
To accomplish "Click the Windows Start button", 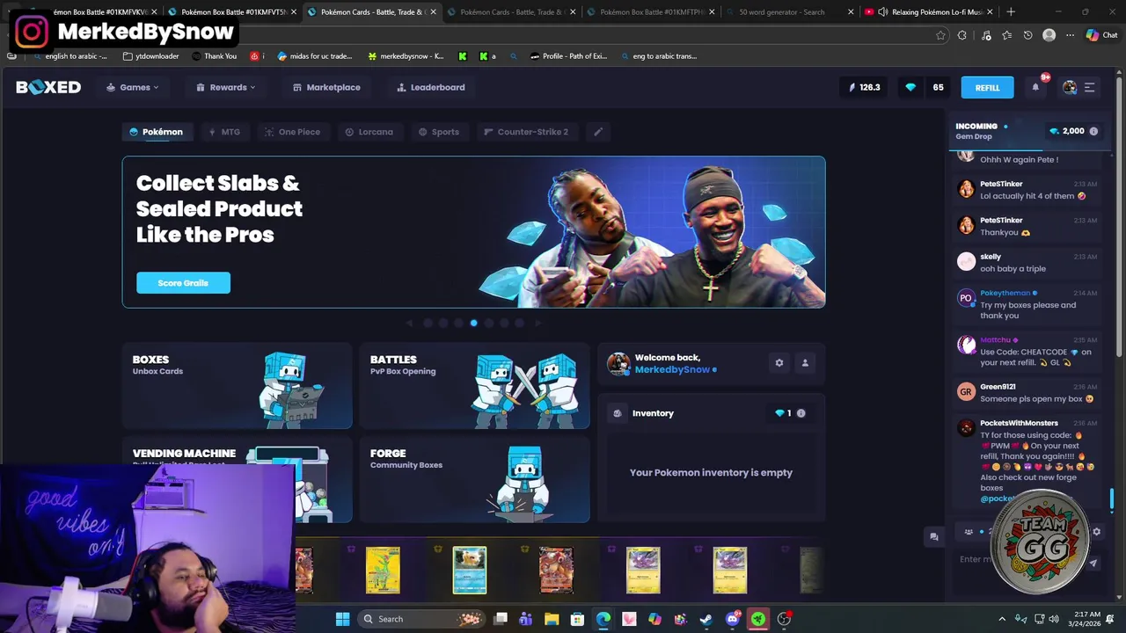I will pos(343,619).
